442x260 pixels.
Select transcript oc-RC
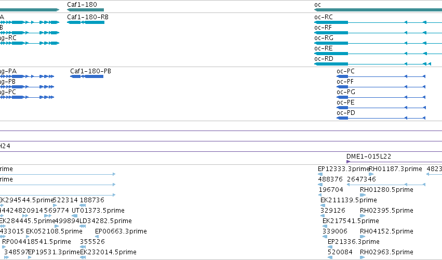[324, 17]
